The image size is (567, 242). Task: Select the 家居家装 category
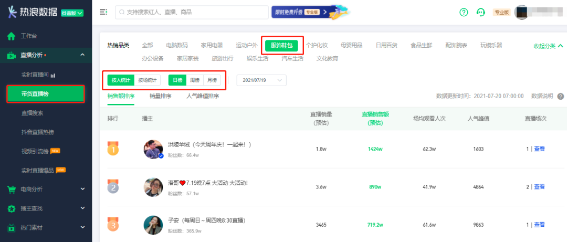tap(187, 58)
